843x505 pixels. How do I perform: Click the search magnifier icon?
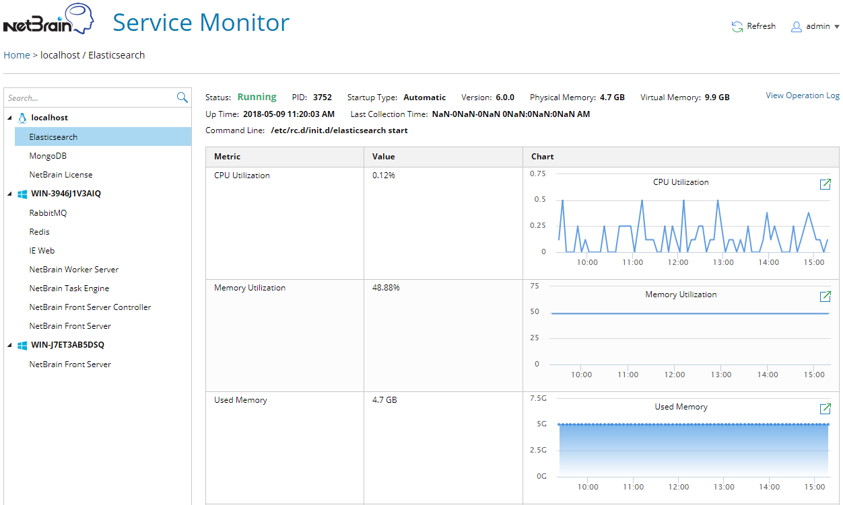[182, 98]
